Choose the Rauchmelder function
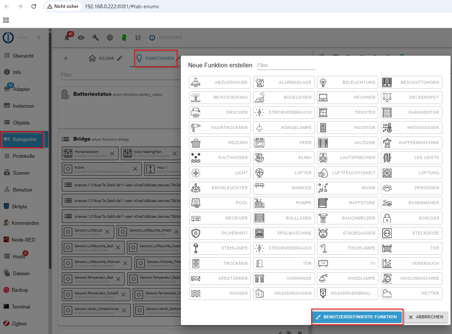The width and height of the screenshot is (452, 334). [x=347, y=218]
